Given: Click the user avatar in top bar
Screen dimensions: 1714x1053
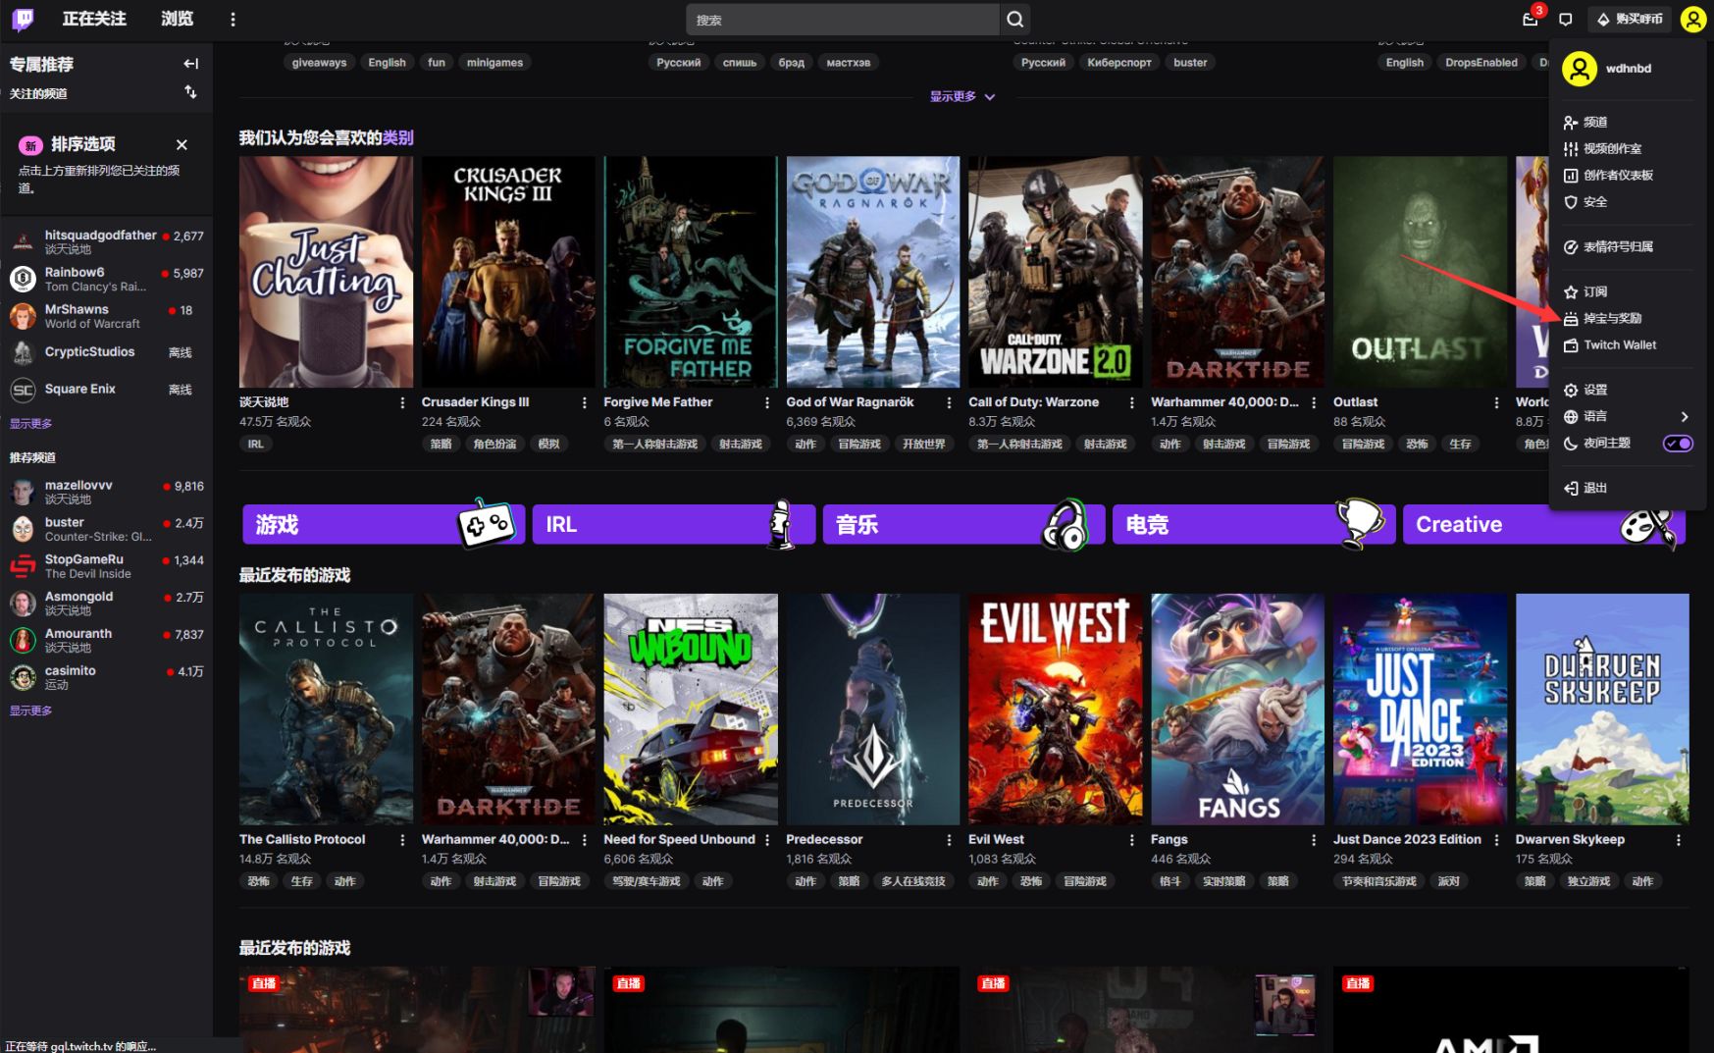Looking at the screenshot, I should point(1692,20).
